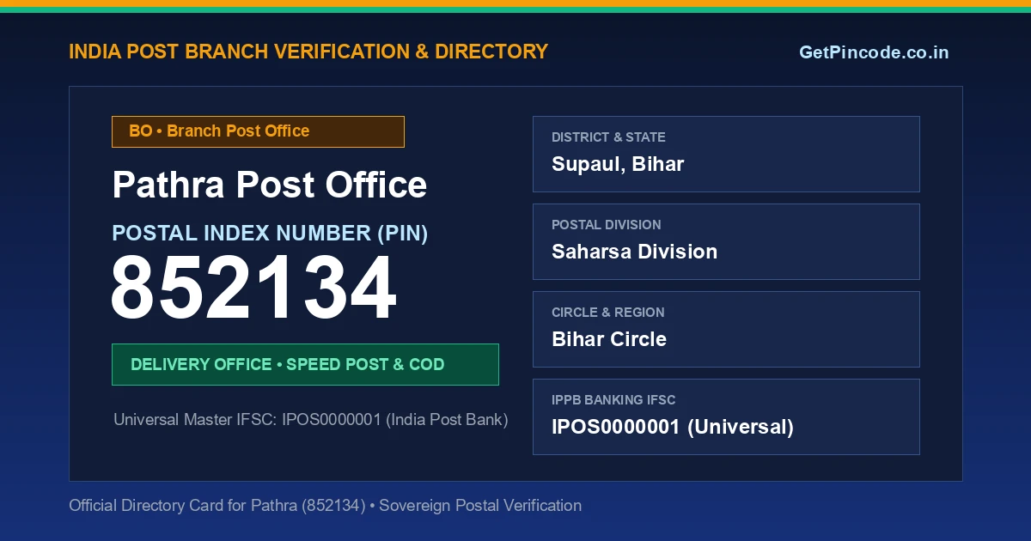Click the Delivery Office Speed Post & COD badge
Image resolution: width=1031 pixels, height=541 pixels.
(x=305, y=364)
